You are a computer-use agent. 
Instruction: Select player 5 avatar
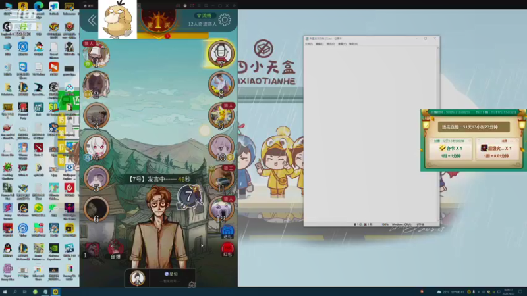(x=96, y=178)
